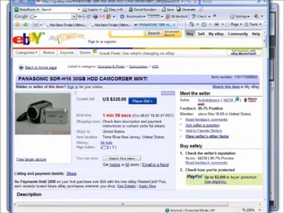
Task: Click Email to a friend link
Action: tap(155, 165)
